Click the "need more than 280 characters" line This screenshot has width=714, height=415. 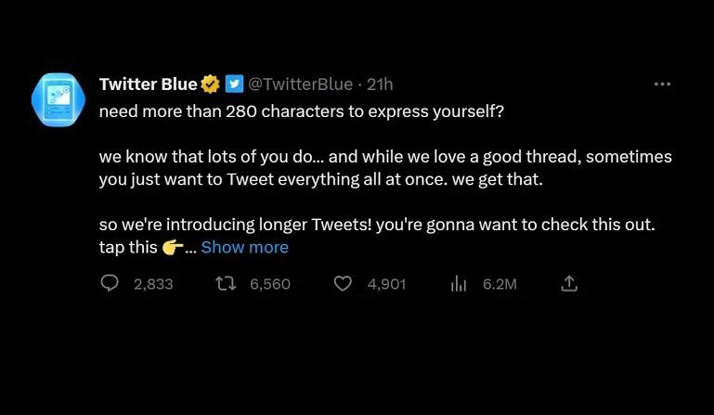click(x=302, y=110)
